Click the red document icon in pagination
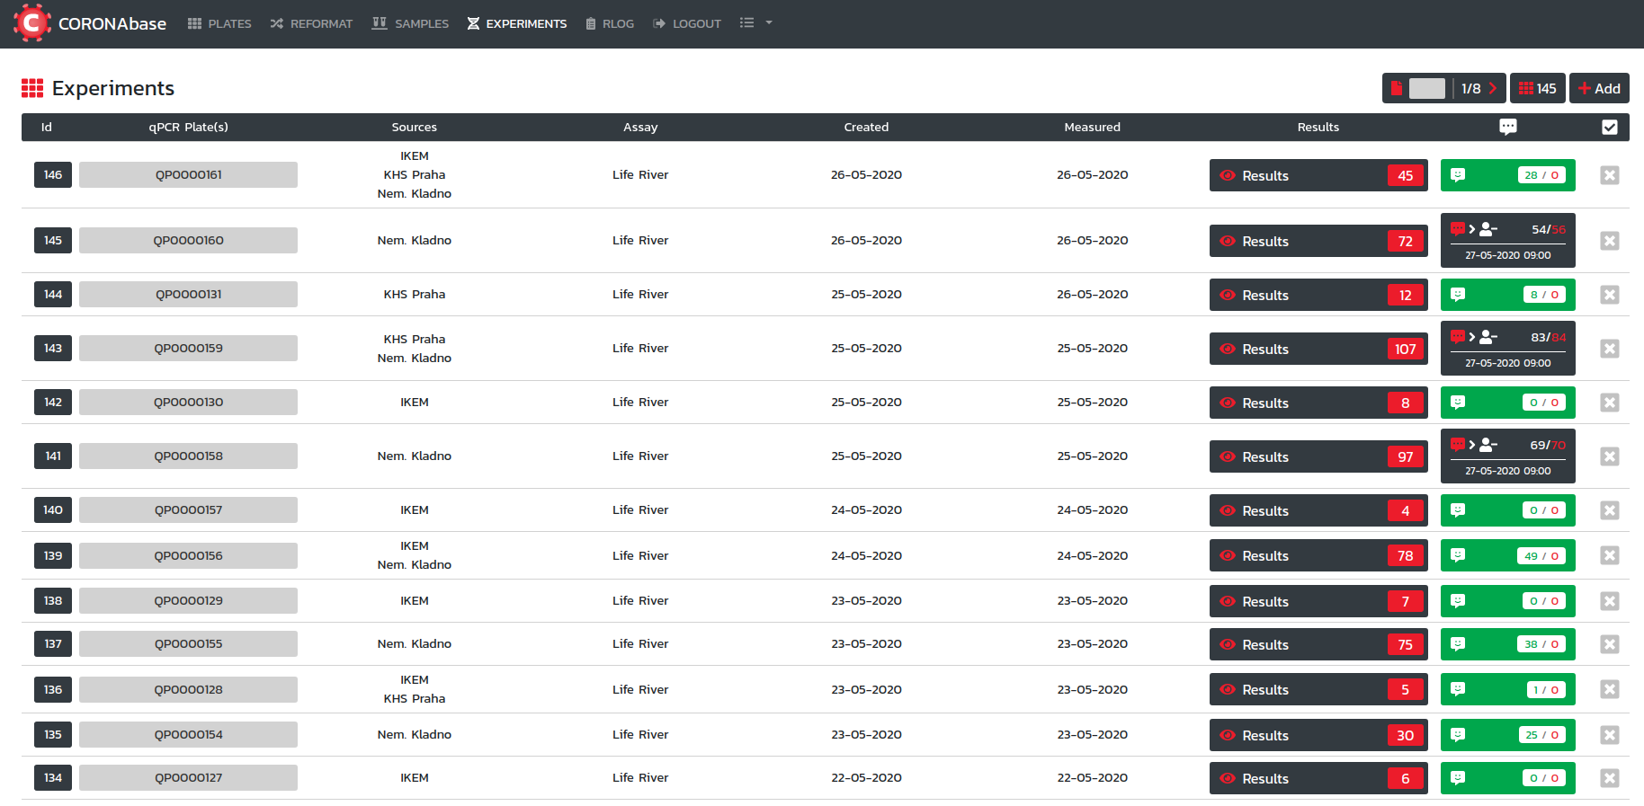The width and height of the screenshot is (1644, 806). [x=1396, y=88]
